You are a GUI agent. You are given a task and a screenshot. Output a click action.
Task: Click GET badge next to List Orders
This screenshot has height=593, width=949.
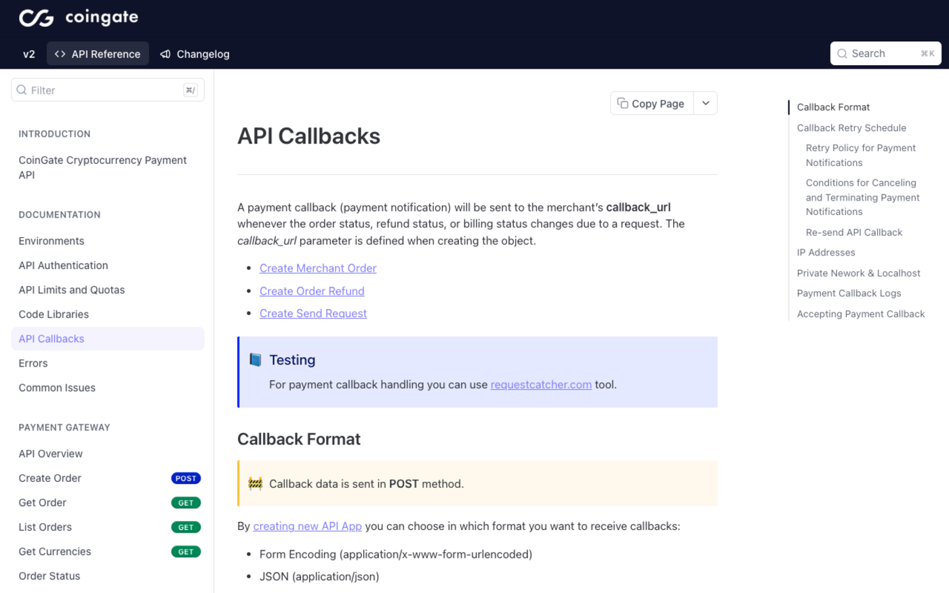click(x=186, y=527)
